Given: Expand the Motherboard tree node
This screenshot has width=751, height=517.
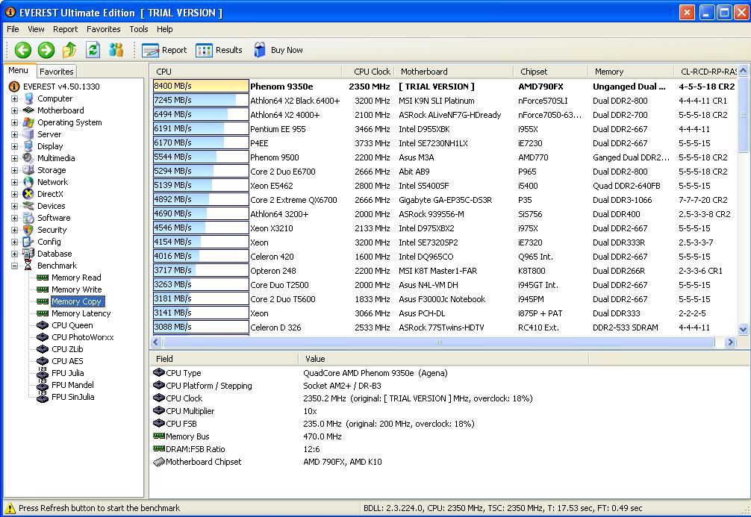Looking at the screenshot, I should tap(14, 110).
